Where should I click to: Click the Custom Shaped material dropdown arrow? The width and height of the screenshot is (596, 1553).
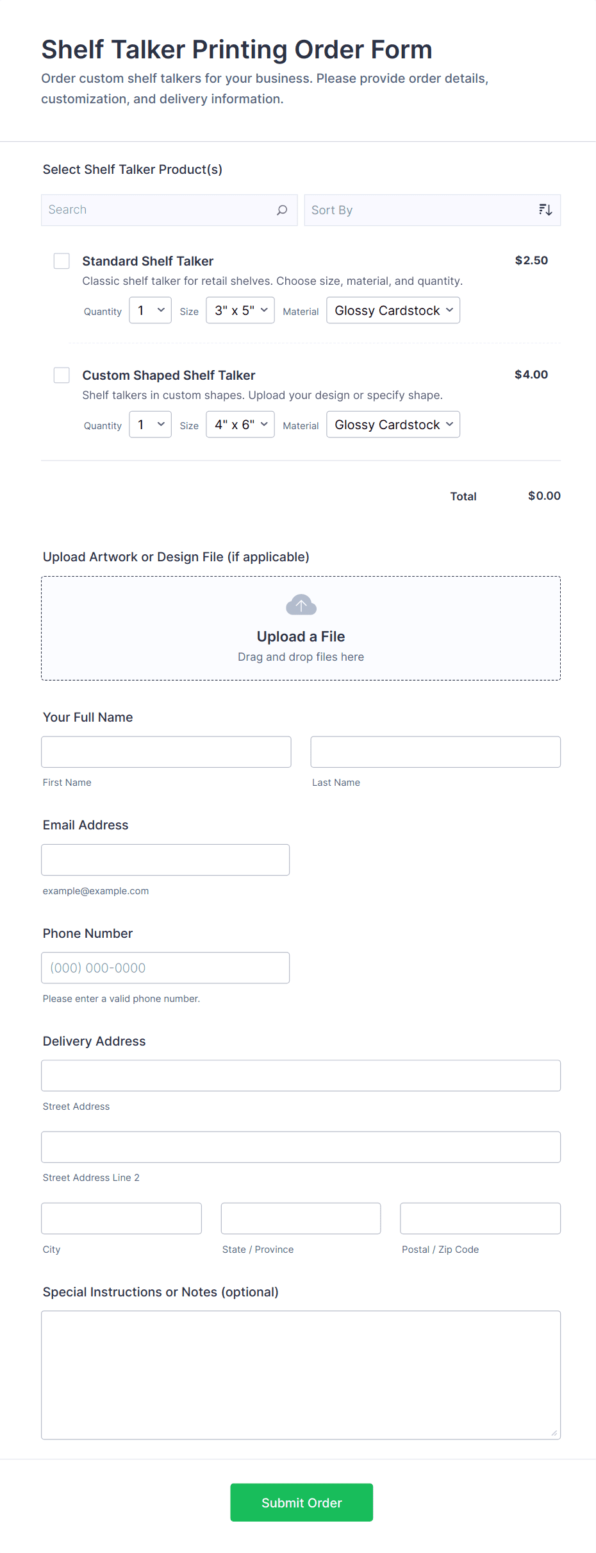(x=448, y=424)
